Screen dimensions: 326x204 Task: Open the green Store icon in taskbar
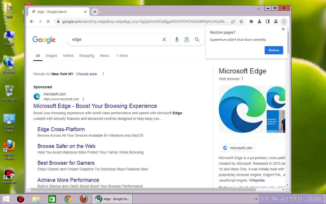click(52, 199)
